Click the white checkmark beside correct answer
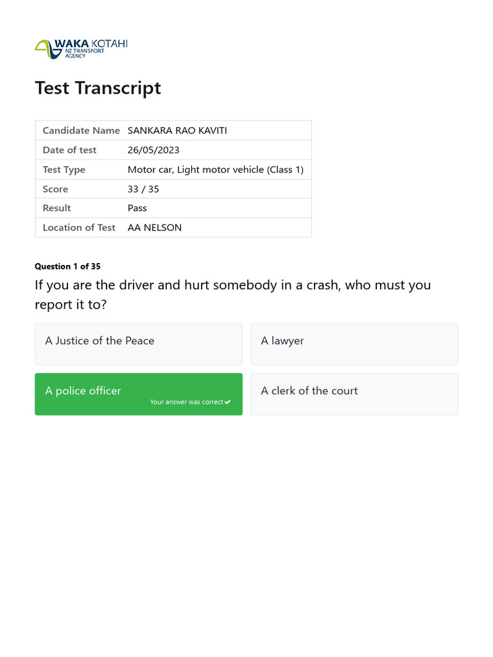This screenshot has height=657, width=493. pyautogui.click(x=227, y=402)
